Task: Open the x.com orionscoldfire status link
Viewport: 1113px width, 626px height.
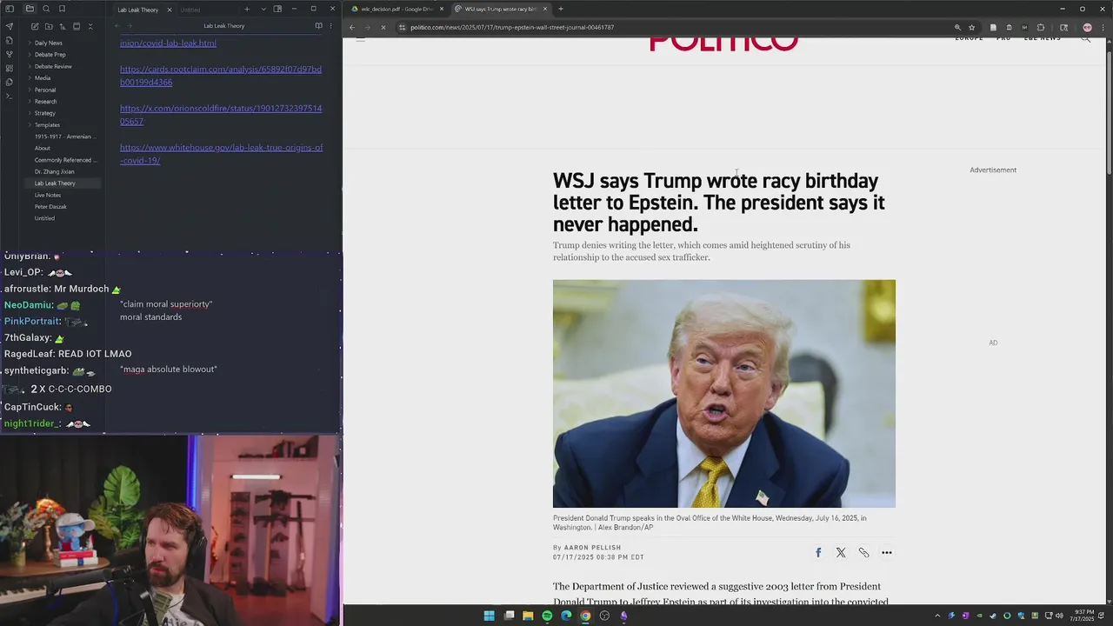Action: pyautogui.click(x=221, y=115)
